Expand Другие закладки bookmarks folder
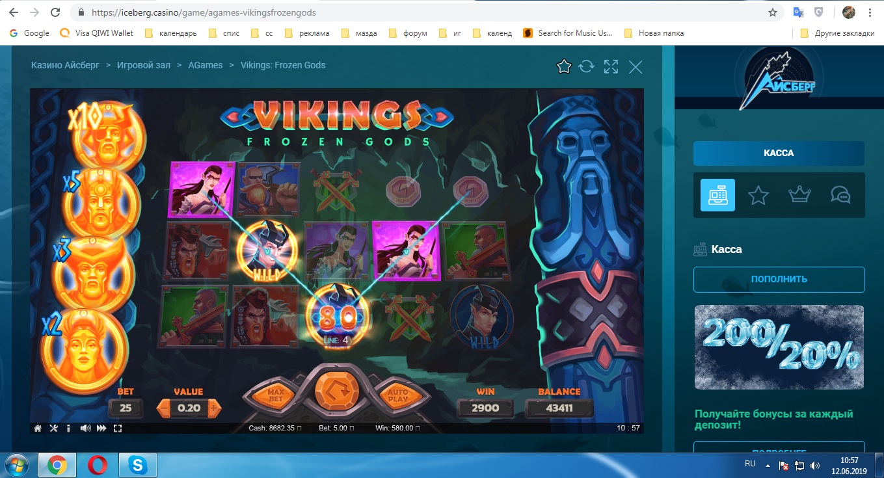The height and width of the screenshot is (478, 884). 838,33
